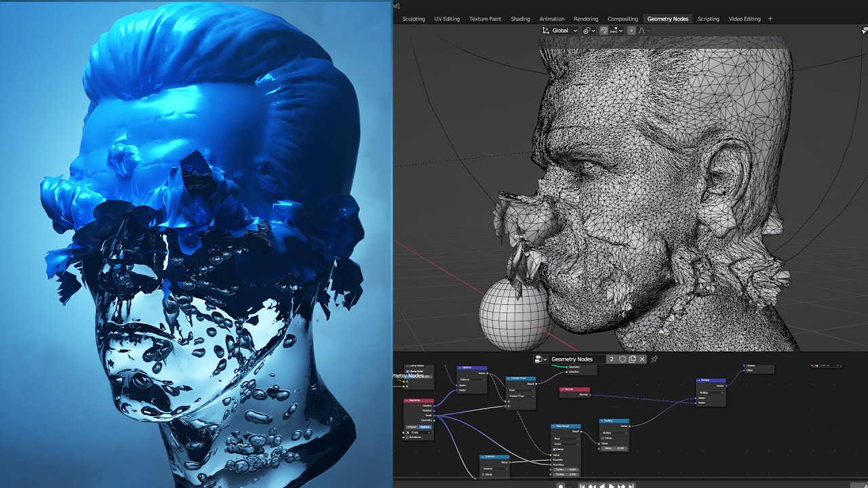Click the Geometry Nodes group name field

coord(576,359)
